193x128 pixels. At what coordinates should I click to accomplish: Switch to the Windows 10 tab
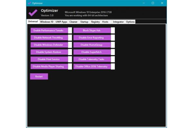tap(47, 22)
